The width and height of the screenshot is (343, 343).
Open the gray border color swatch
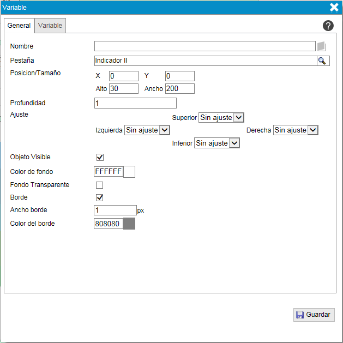pyautogui.click(x=129, y=224)
